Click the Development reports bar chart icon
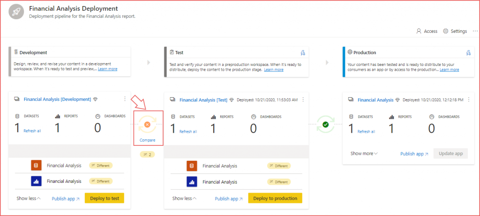Viewport: 480px width, 216px height. [x=58, y=116]
